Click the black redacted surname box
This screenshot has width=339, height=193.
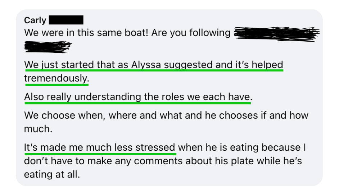pyautogui.click(x=66, y=20)
